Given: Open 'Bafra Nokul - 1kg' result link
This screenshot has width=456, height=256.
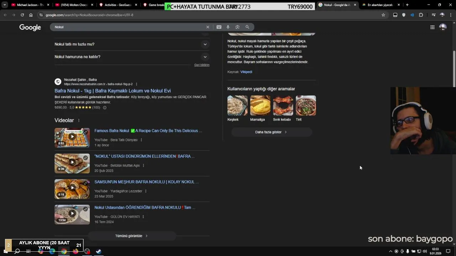Looking at the screenshot, I should coord(113,91).
